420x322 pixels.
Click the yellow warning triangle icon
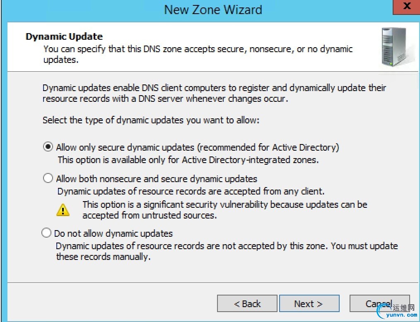[63, 209]
